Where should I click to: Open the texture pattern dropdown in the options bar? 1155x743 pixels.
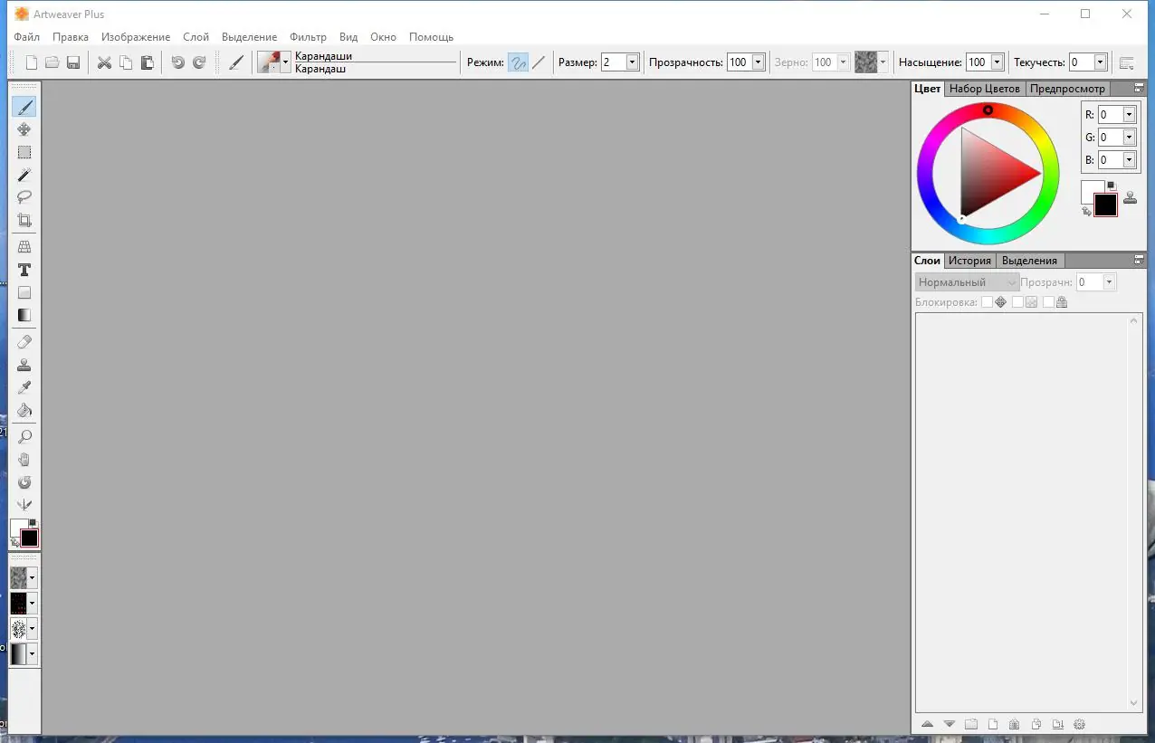[881, 62]
